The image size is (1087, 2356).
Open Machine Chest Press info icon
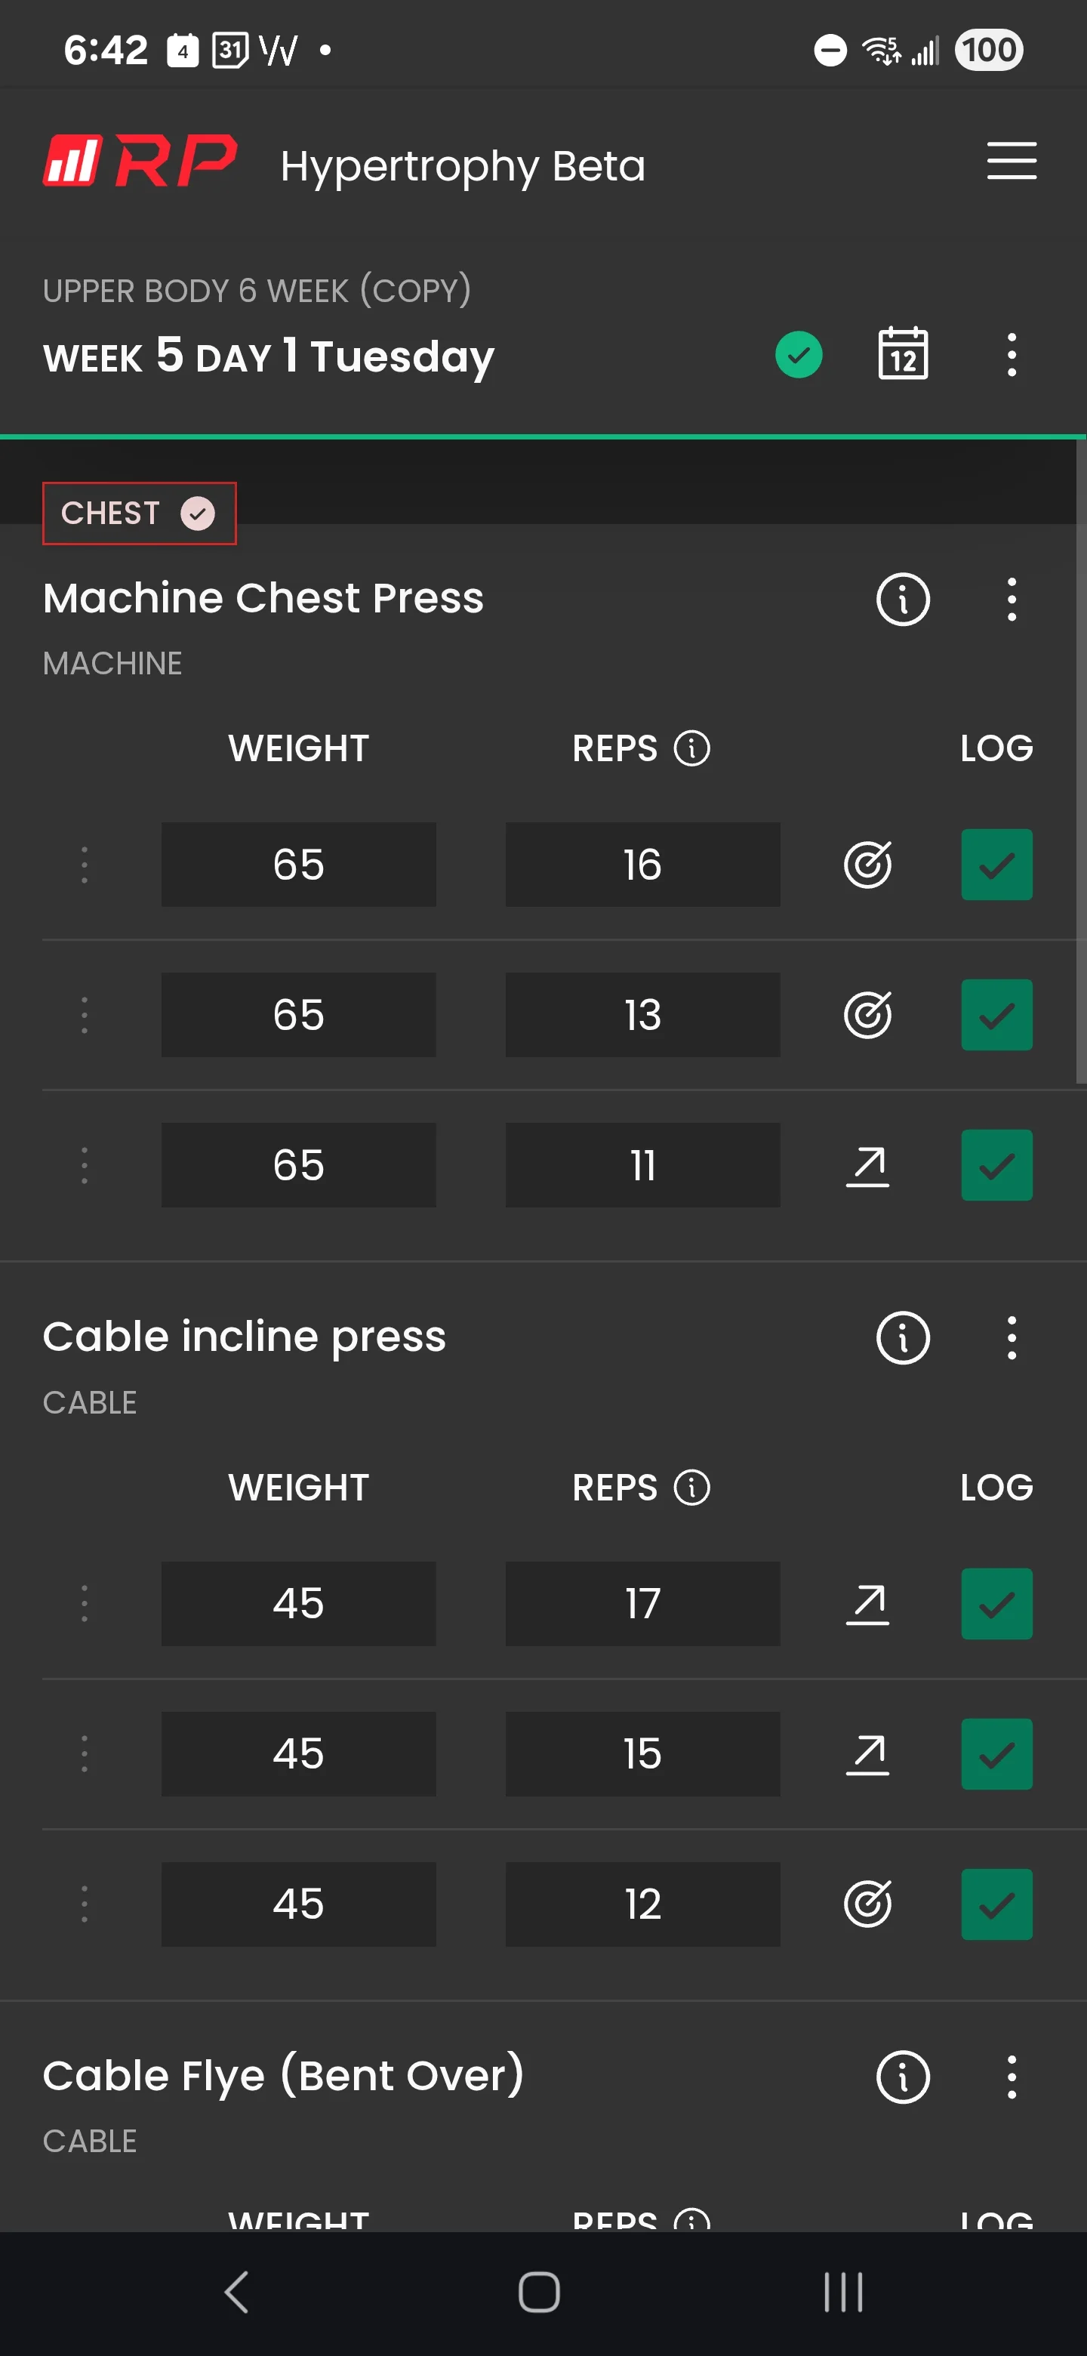(902, 599)
